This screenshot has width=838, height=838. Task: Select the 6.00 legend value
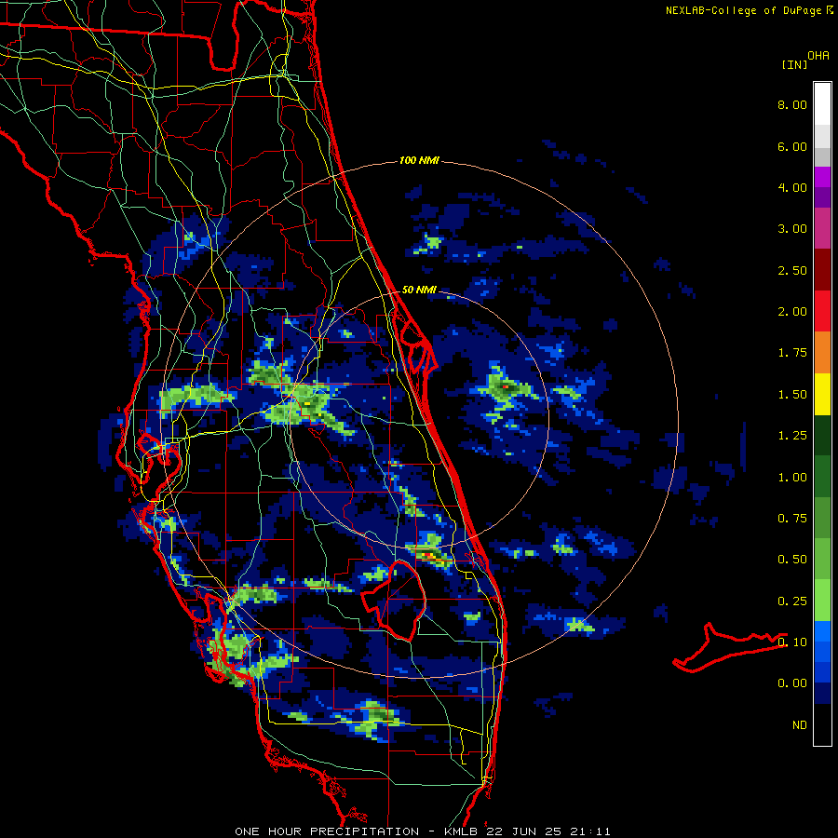792,146
